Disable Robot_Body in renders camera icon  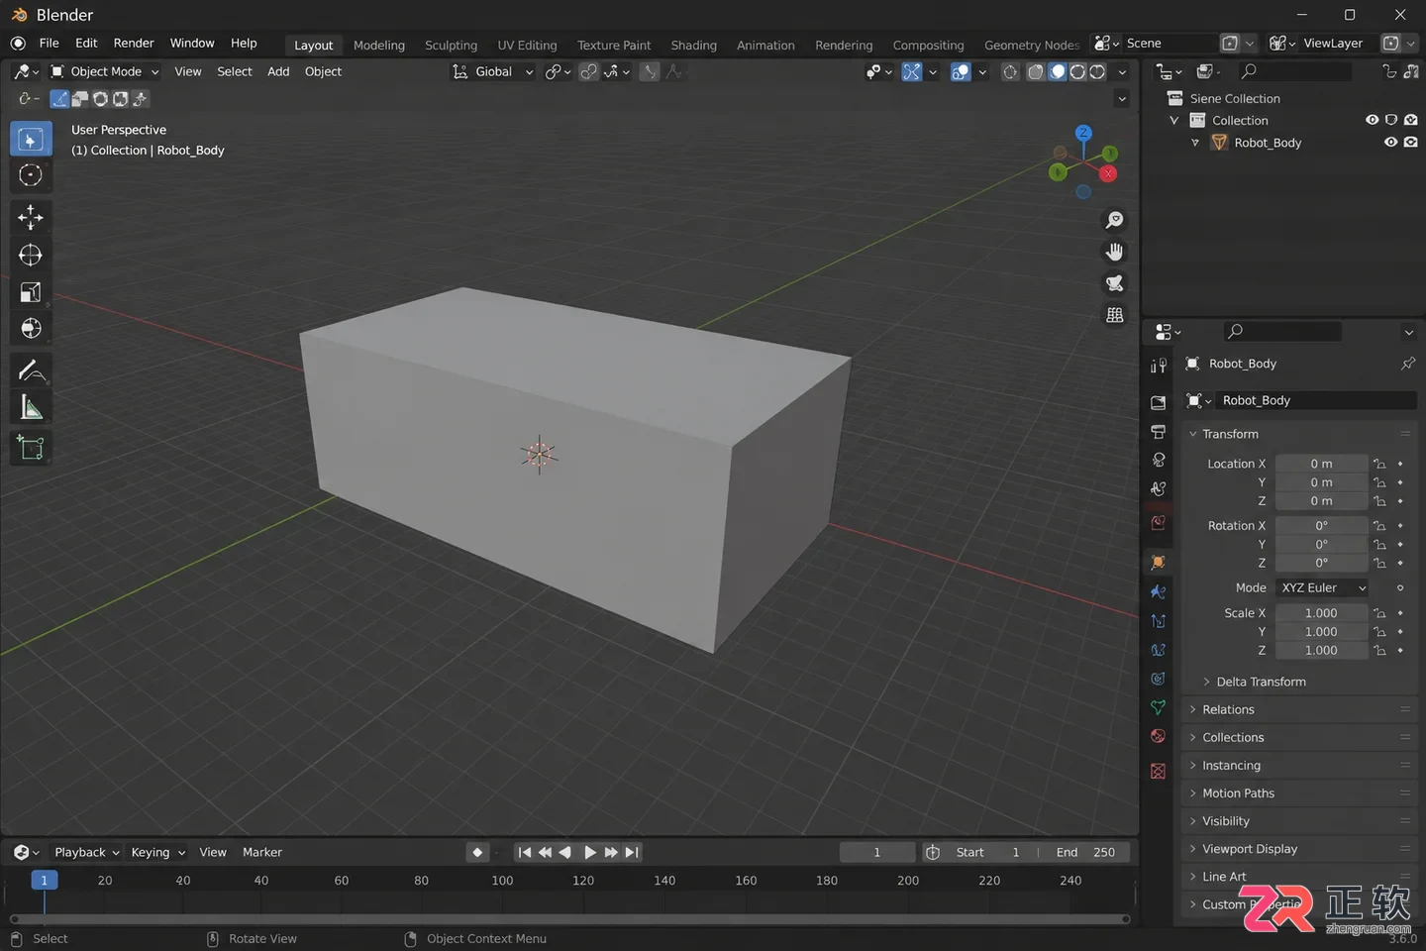coord(1410,142)
